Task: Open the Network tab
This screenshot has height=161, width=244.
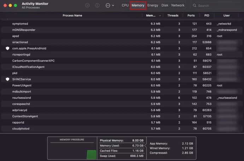Action: [178, 5]
